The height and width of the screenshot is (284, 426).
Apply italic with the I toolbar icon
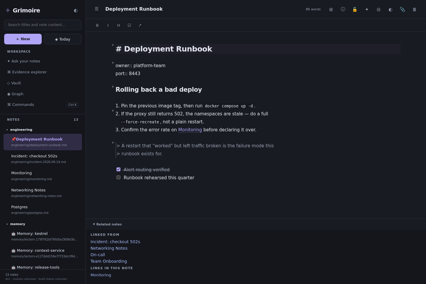(x=108, y=25)
